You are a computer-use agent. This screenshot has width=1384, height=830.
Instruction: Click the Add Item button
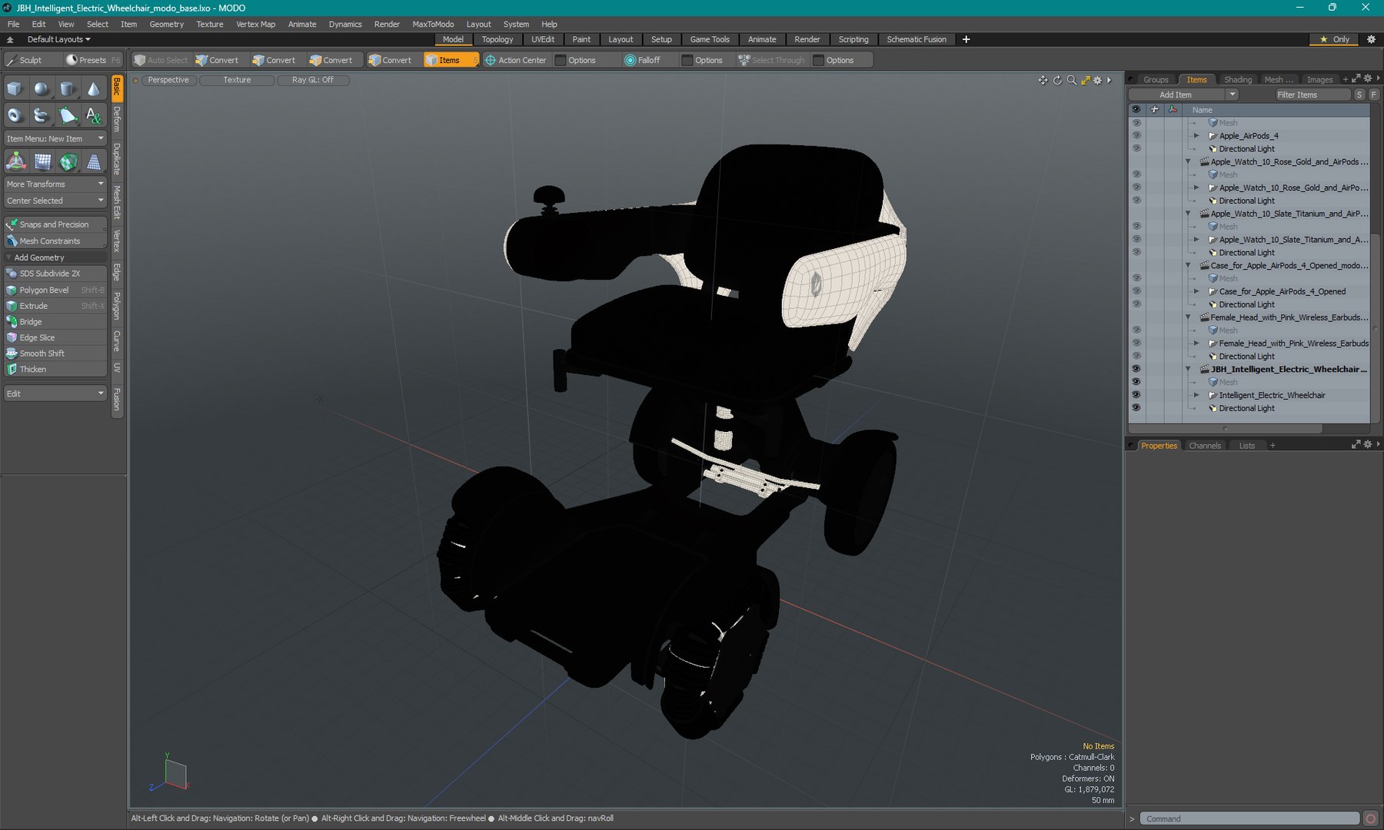tap(1176, 95)
